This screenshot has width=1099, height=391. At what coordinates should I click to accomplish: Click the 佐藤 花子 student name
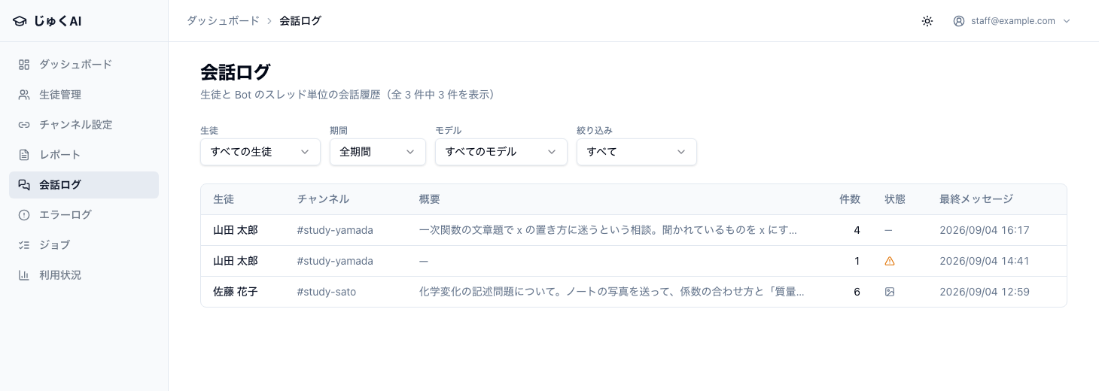236,292
